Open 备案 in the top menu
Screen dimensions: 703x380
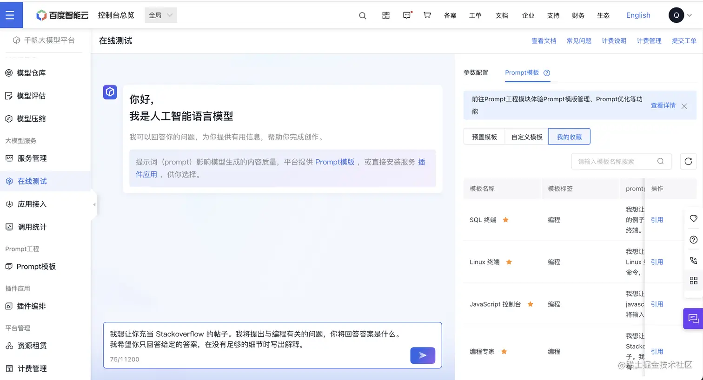[450, 16]
